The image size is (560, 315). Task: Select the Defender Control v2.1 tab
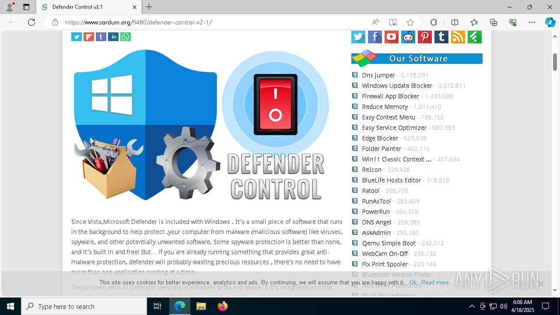(88, 7)
